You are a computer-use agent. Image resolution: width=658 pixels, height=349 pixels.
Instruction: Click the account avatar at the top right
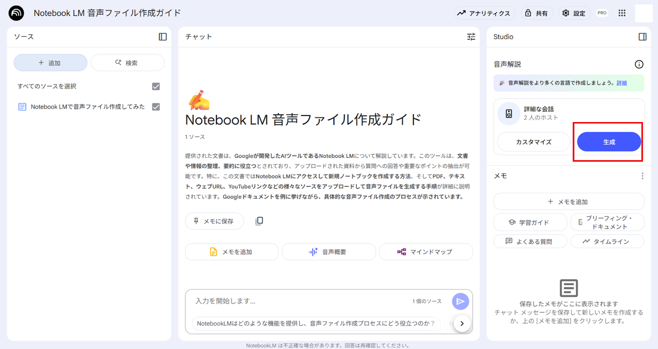[x=644, y=13]
